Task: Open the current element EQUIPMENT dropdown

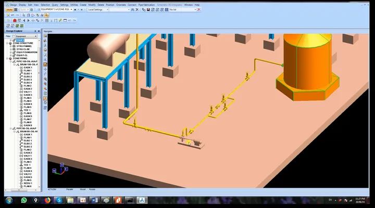Action: coord(71,9)
